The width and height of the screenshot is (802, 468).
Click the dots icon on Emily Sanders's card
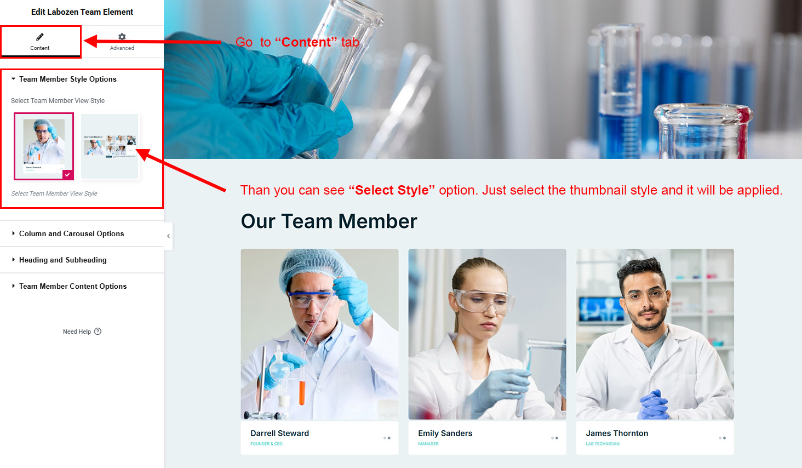pos(554,438)
